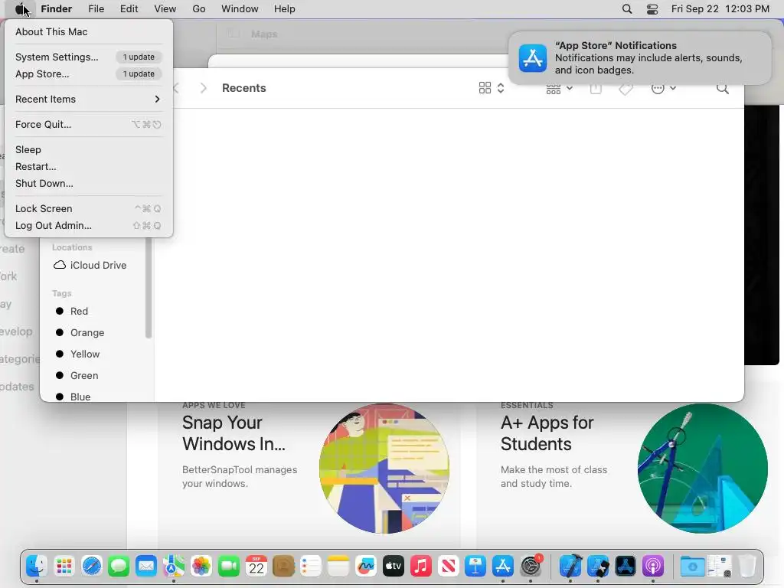Choose Restart… from Apple menu

[x=89, y=166]
